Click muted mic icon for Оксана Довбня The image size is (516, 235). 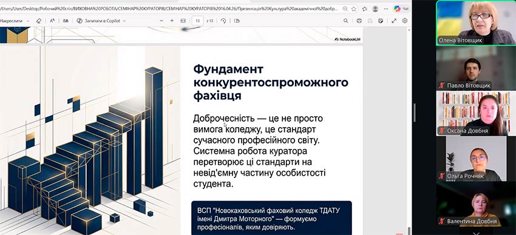pyautogui.click(x=441, y=131)
